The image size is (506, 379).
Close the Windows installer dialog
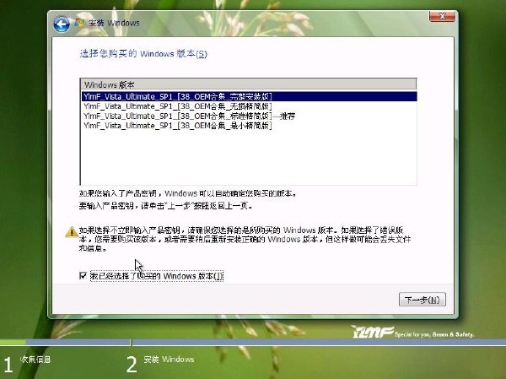[x=442, y=16]
